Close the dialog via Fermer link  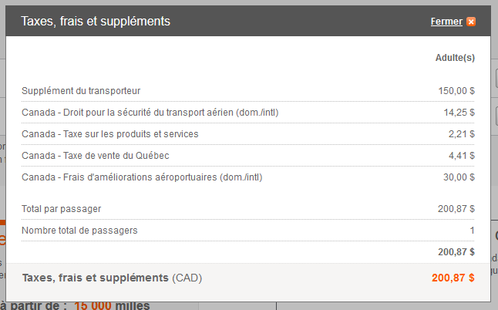point(446,22)
